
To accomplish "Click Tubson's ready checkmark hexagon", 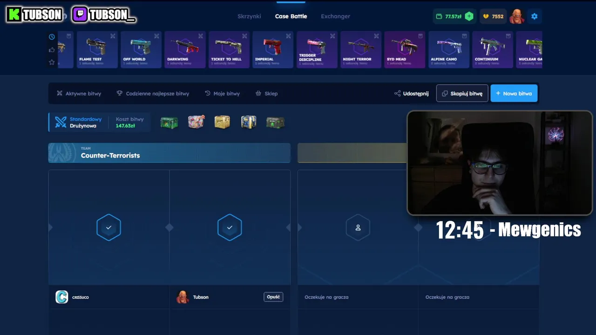I will point(230,228).
